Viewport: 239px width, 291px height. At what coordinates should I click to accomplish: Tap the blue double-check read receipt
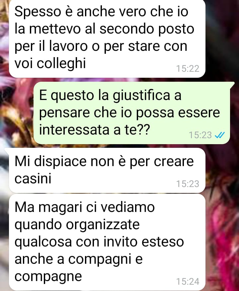pos(220,135)
